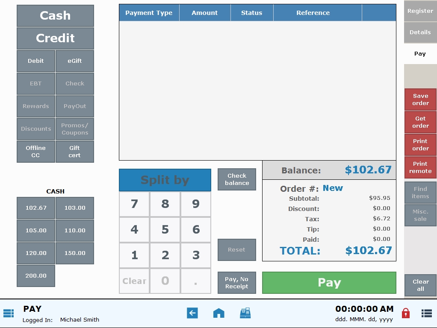Tap quick cash amount 200.00
This screenshot has height=328, width=437.
35,275
